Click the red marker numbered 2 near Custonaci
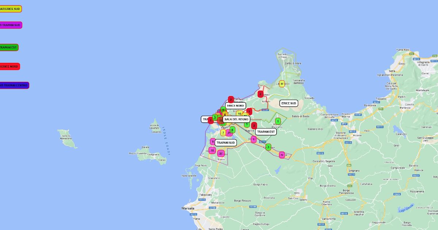 pos(260,94)
